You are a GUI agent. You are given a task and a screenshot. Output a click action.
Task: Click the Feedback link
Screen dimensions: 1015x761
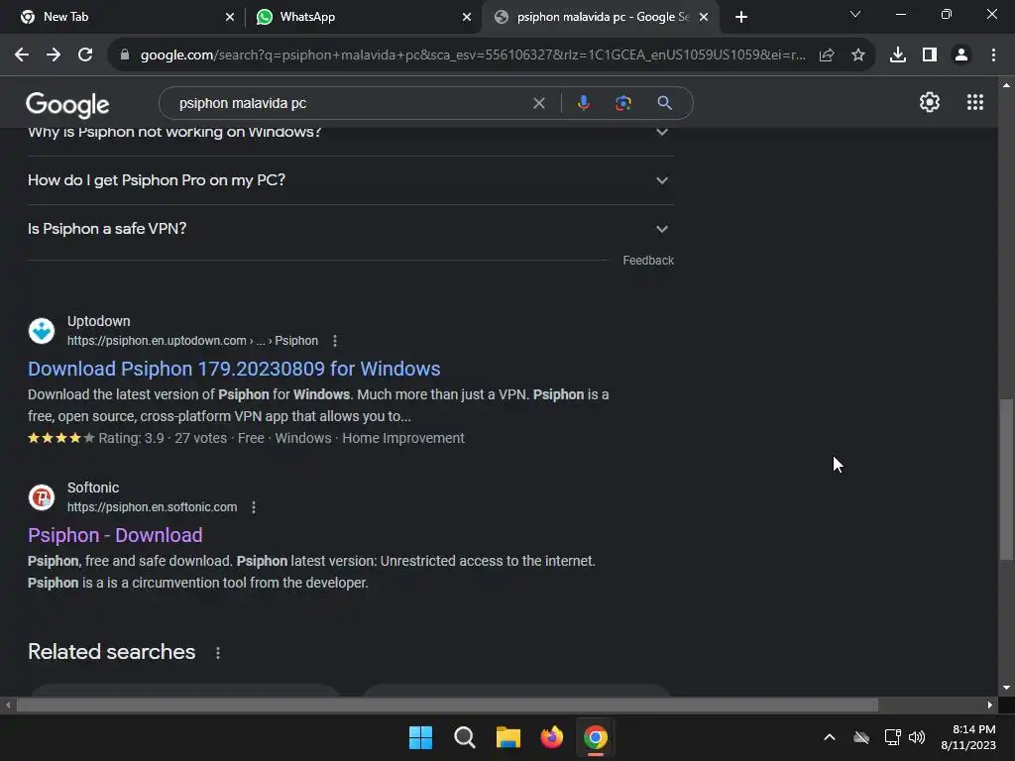click(648, 261)
